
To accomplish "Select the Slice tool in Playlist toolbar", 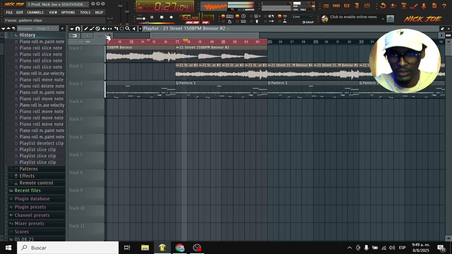I will 116,29.
